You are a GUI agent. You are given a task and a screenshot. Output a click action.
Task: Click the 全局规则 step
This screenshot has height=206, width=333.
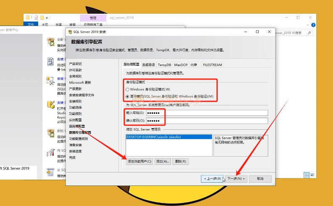(x=76, y=76)
